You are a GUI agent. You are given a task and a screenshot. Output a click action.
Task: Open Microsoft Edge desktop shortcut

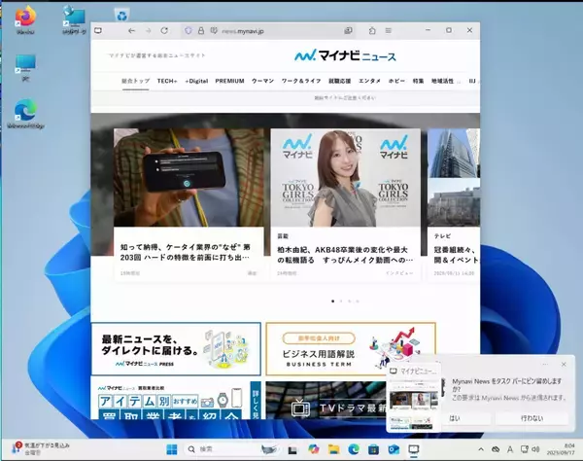point(25,110)
